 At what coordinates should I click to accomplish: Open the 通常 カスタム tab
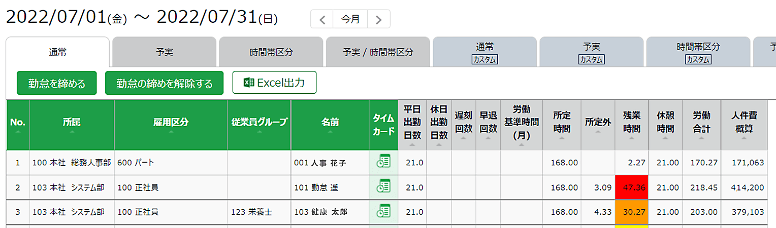coord(484,52)
